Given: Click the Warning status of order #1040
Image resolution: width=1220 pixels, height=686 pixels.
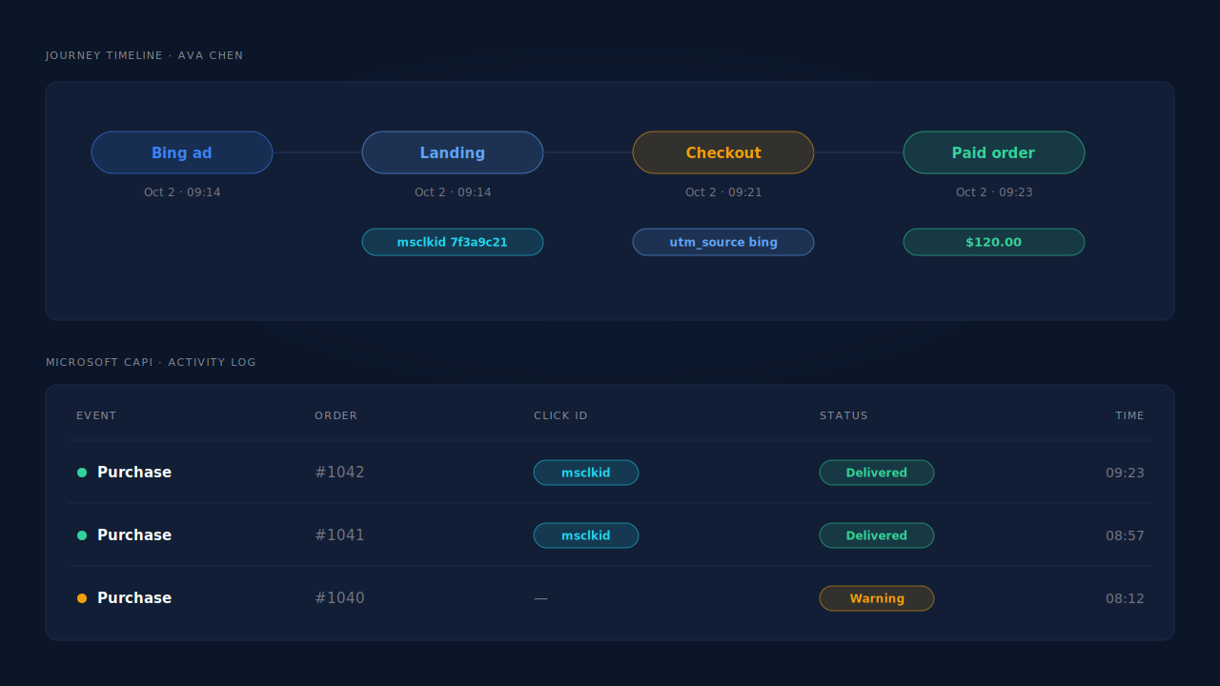Looking at the screenshot, I should [877, 598].
